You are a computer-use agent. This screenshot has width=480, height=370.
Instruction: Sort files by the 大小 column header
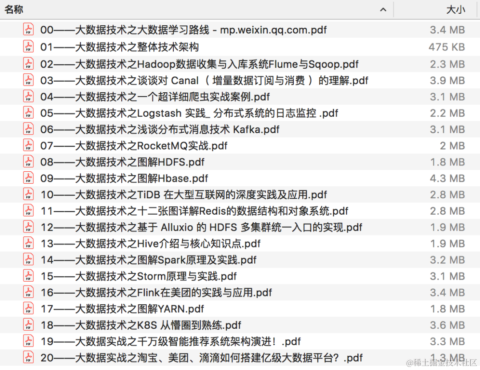(x=456, y=9)
